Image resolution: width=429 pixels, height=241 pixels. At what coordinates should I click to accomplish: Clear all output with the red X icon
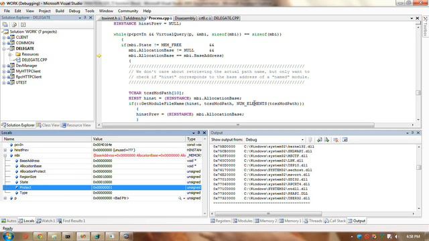[x=336, y=140]
